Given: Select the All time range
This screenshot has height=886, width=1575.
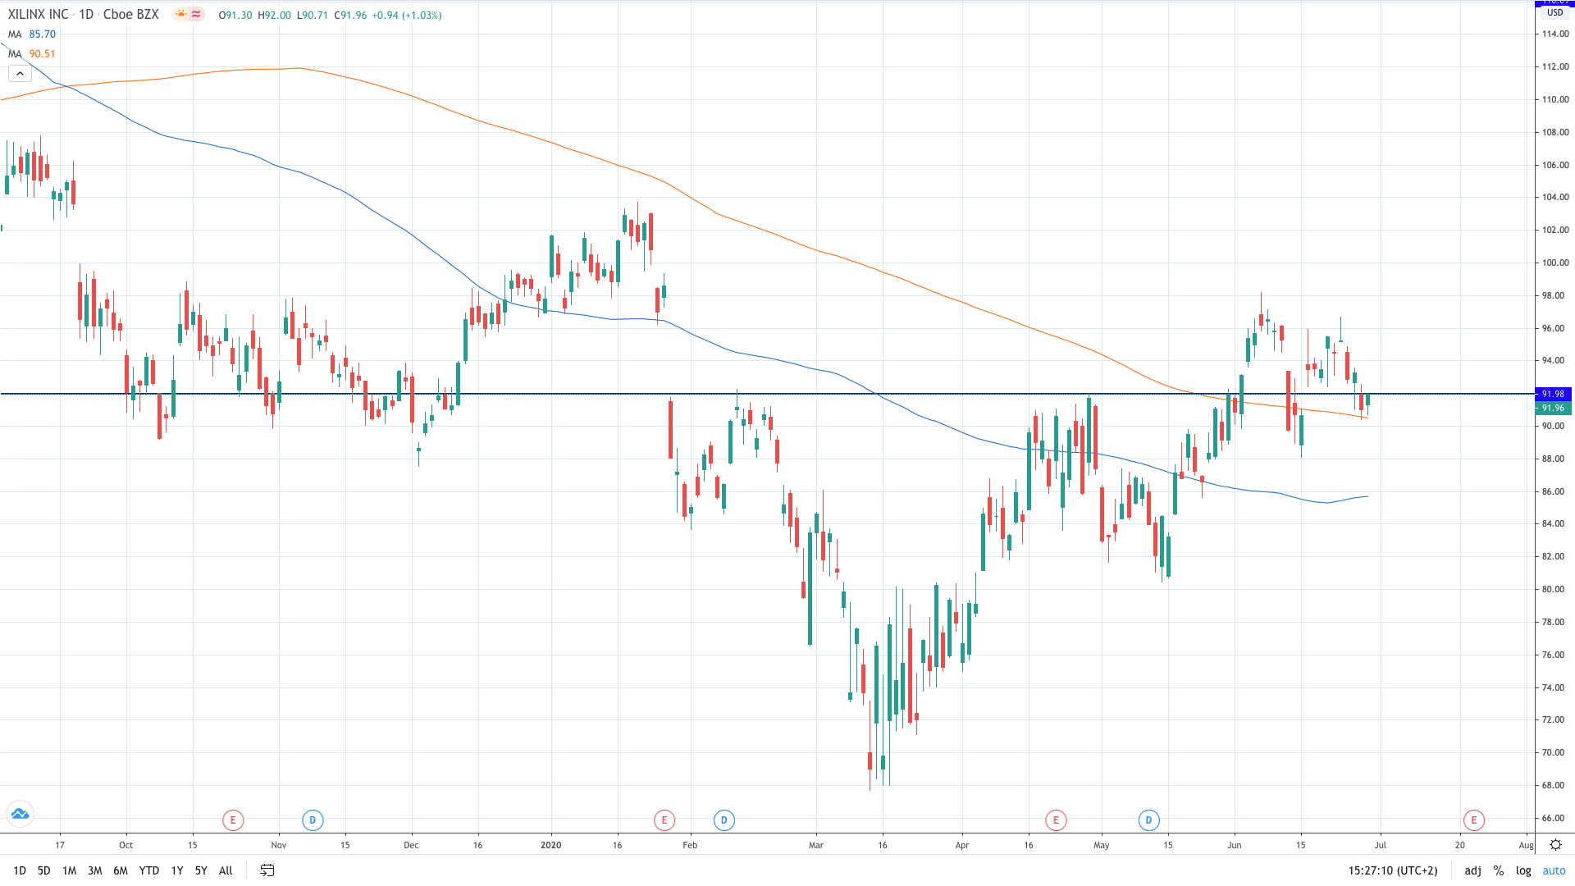Looking at the screenshot, I should point(226,870).
